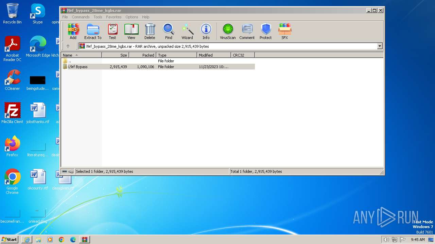Sort by Size column header

coord(116,55)
